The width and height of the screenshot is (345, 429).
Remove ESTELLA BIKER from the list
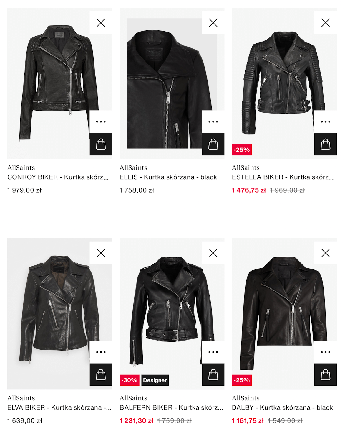pyautogui.click(x=326, y=23)
